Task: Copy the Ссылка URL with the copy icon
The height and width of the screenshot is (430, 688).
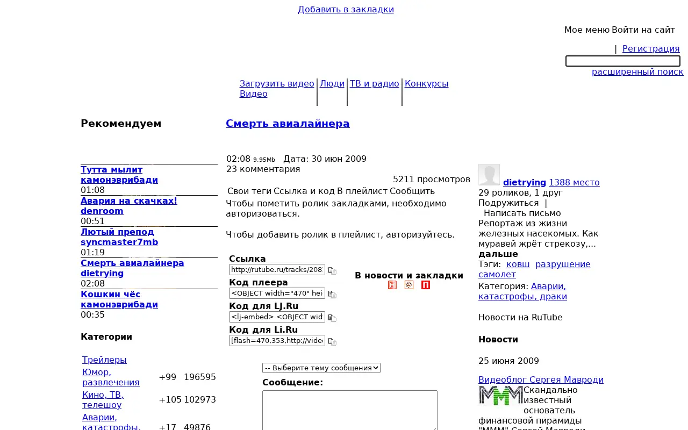Action: pyautogui.click(x=332, y=271)
